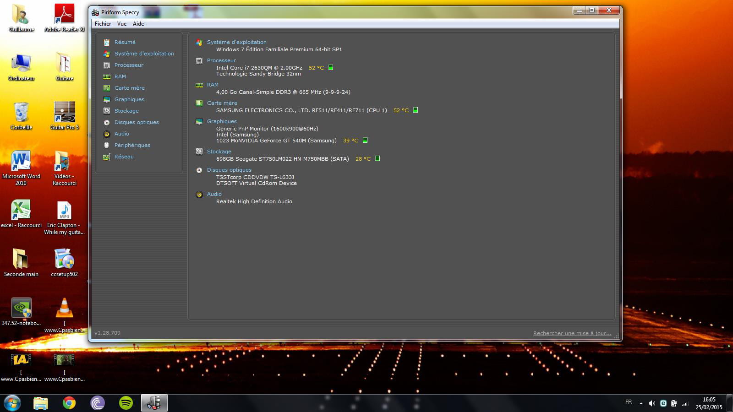Open the Résumé section in sidebar
The image size is (733, 412).
coord(125,42)
